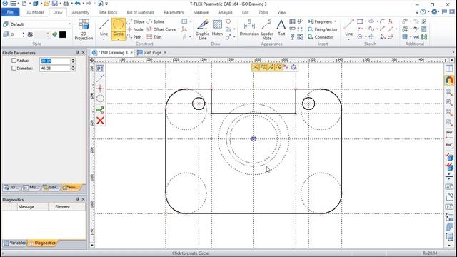
Task: Click the Print icon in quick access toolbar
Action: [66, 4]
